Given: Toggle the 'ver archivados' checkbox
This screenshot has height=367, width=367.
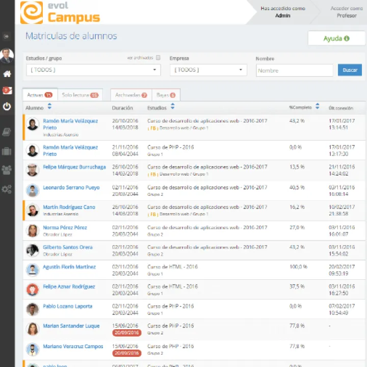Looking at the screenshot, I should pyautogui.click(x=158, y=58).
